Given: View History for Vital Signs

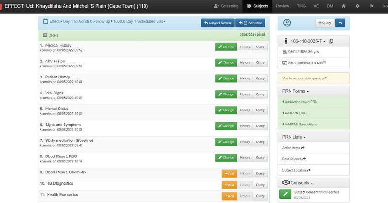Looking at the screenshot, I should [245, 94].
